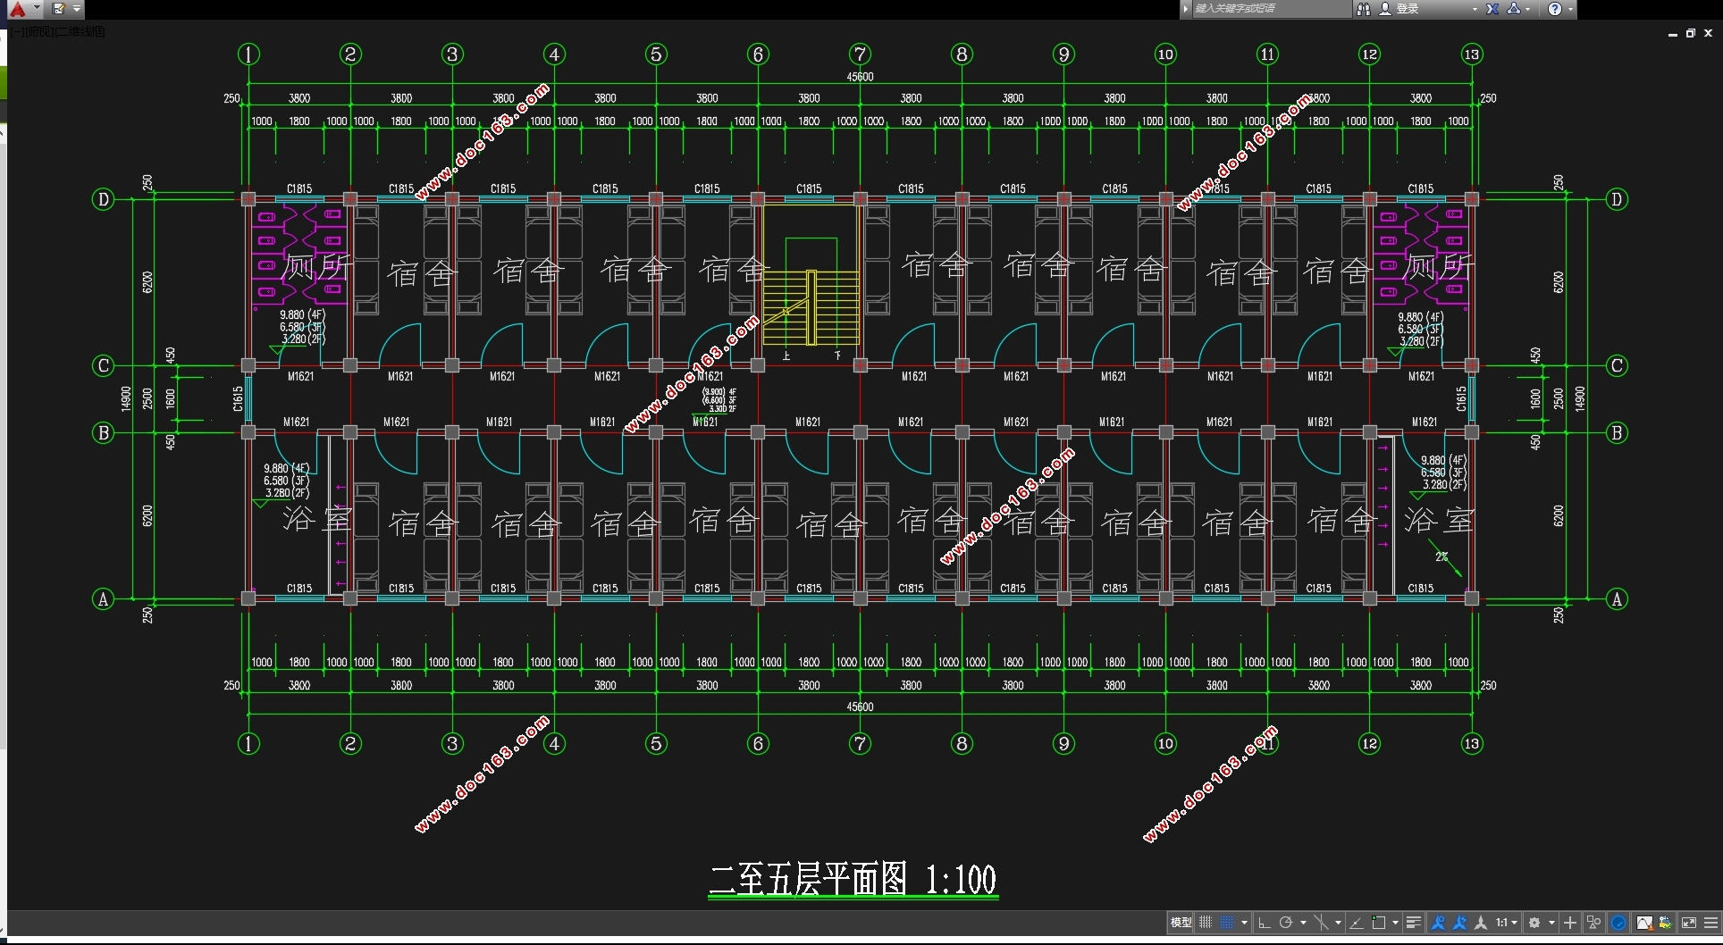
Task: Click the top overall dimension 45600
Action: 860,77
